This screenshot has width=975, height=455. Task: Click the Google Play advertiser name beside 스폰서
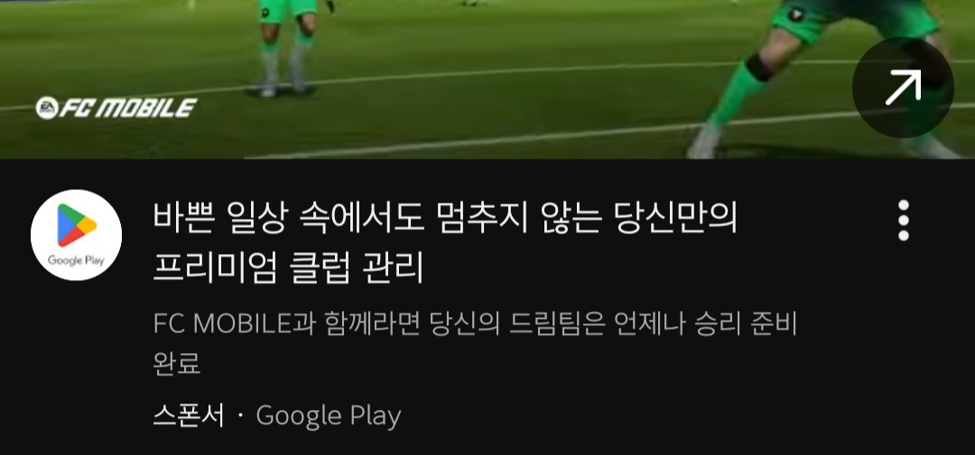(329, 416)
